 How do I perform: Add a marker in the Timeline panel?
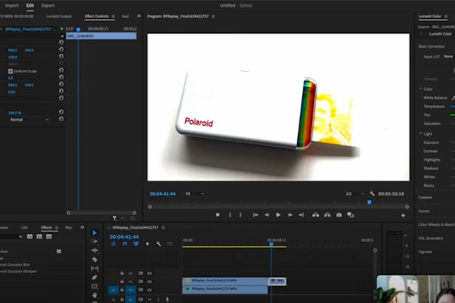click(148, 244)
